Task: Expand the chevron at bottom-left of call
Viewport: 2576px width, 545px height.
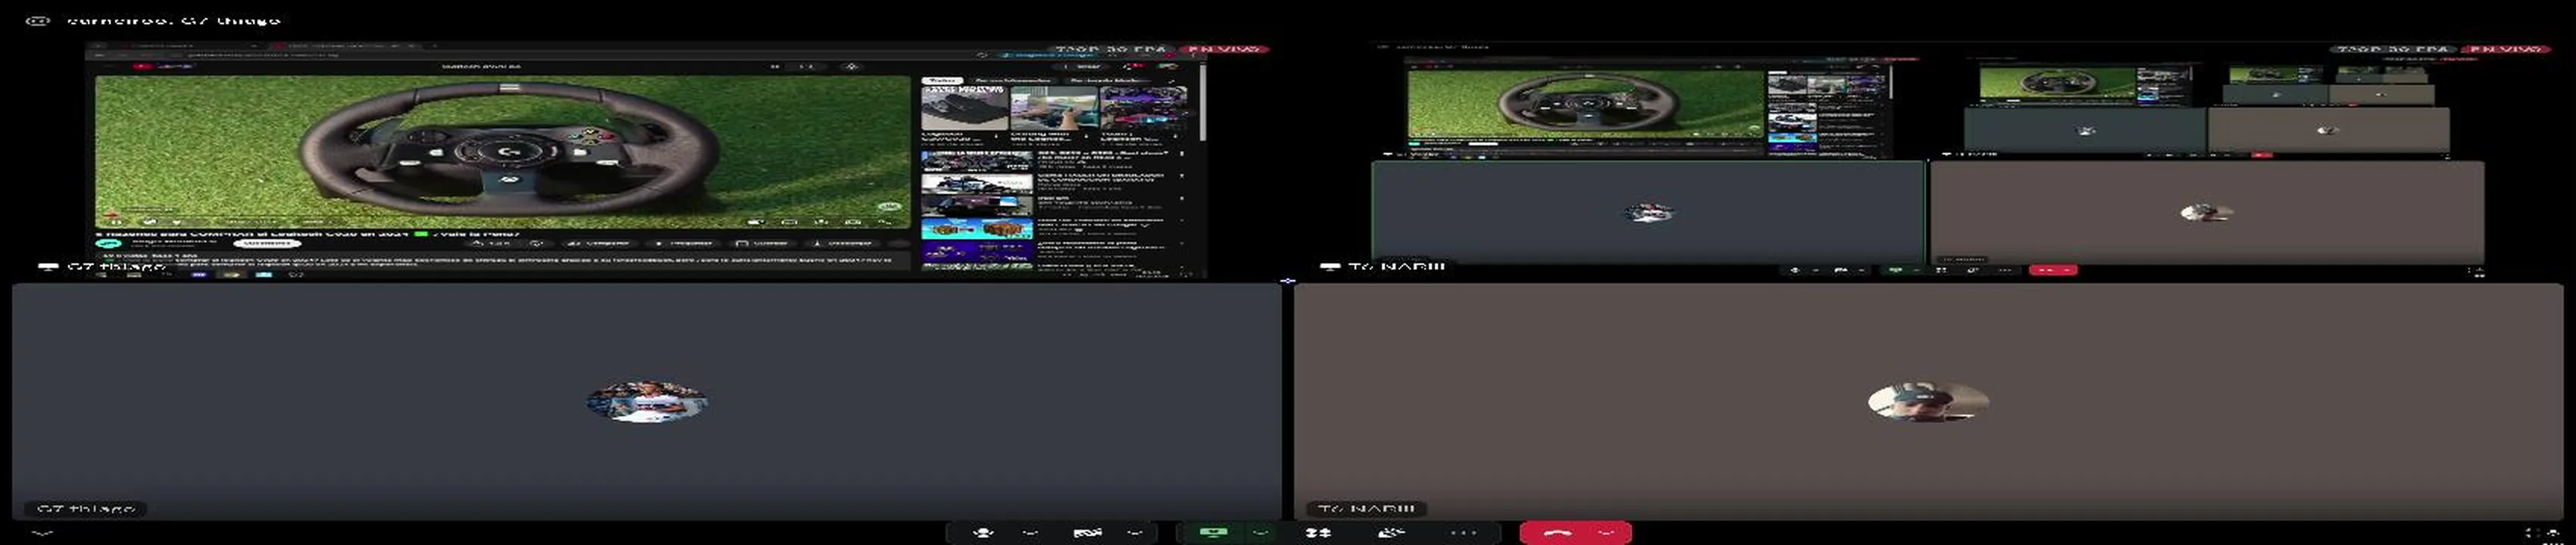Action: tap(42, 533)
